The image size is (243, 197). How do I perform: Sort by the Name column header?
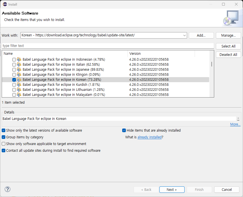pos(65,54)
